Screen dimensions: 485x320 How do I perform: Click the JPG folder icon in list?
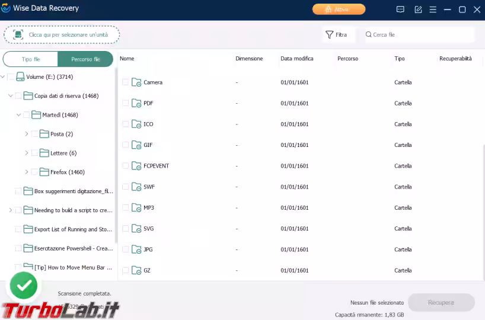tap(136, 249)
